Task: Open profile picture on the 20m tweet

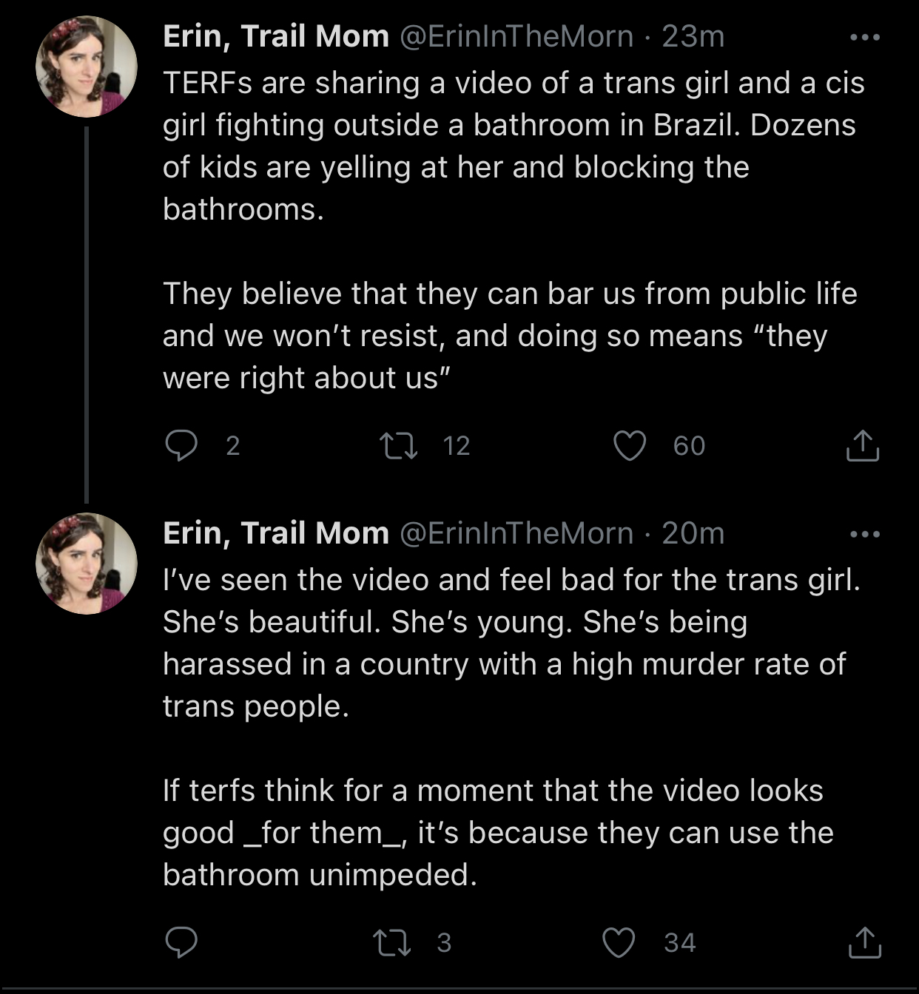Action: click(x=87, y=564)
